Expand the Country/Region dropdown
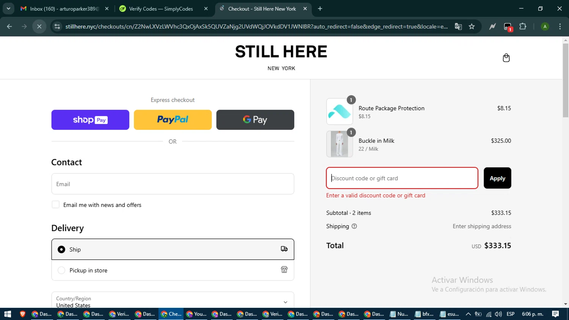Viewport: 569px width, 320px height. coord(173,302)
